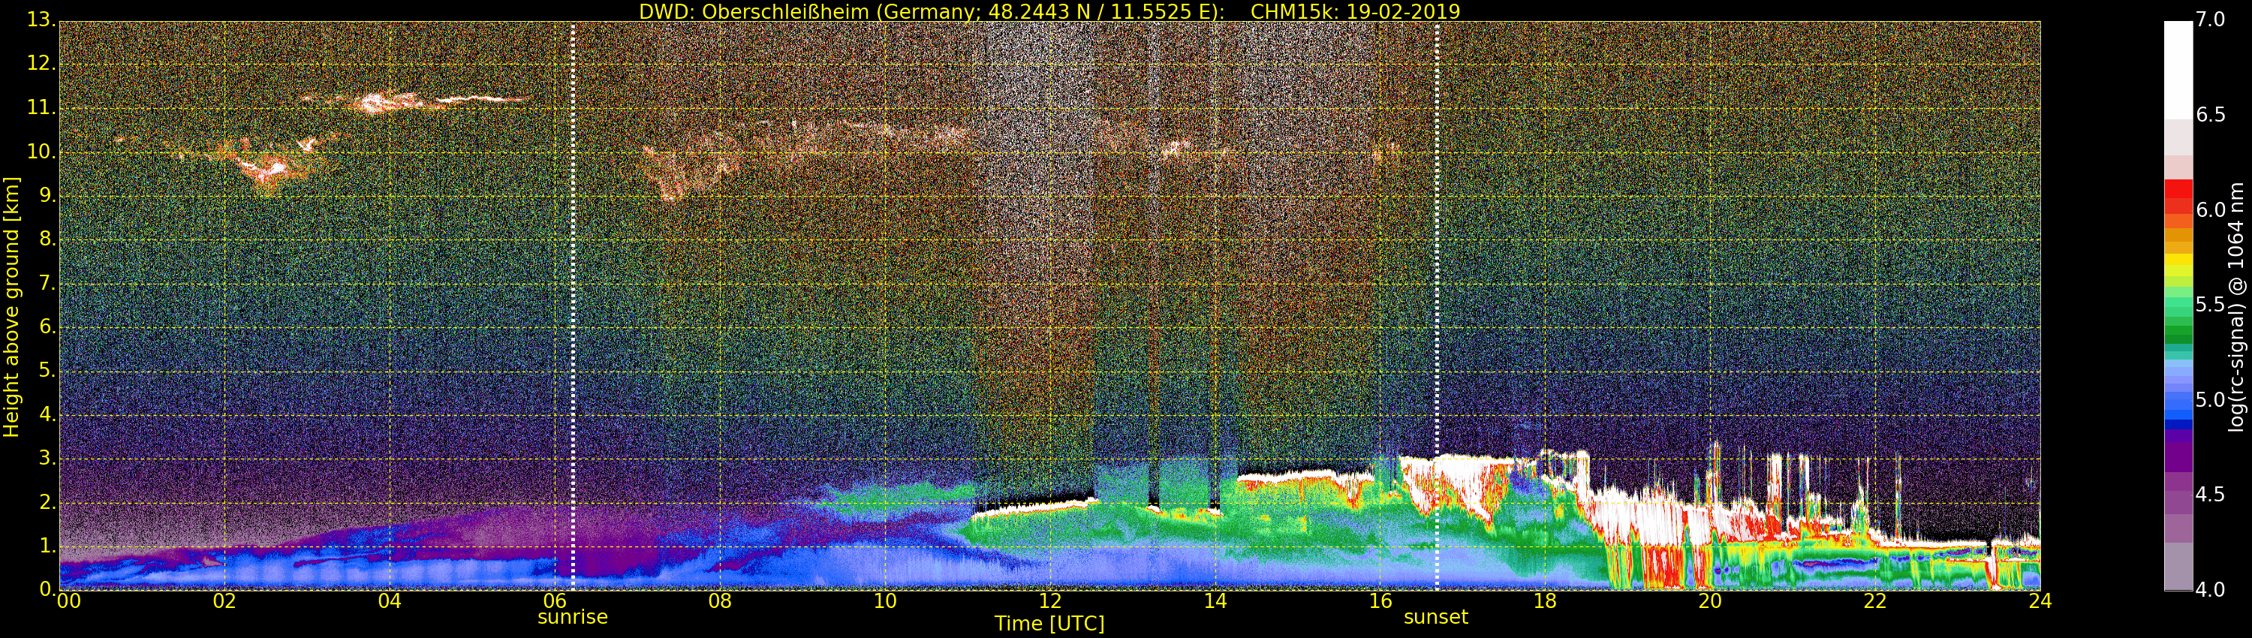Click the height axis tick label '3.'

tap(47, 459)
